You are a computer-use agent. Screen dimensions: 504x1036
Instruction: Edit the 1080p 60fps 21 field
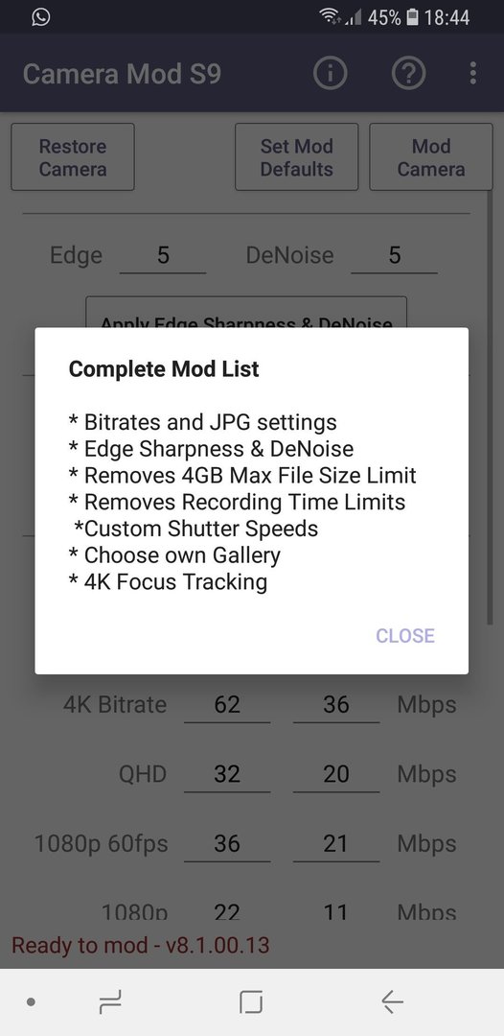tap(335, 844)
